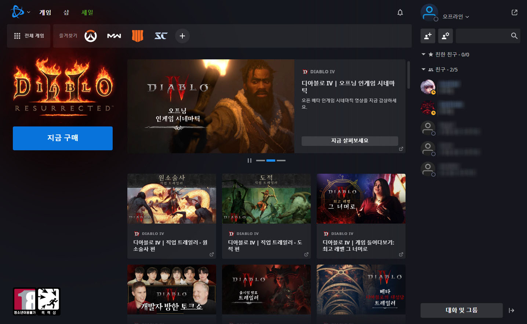Click the 즐겨찾기 label
This screenshot has width=527, height=324.
[68, 36]
